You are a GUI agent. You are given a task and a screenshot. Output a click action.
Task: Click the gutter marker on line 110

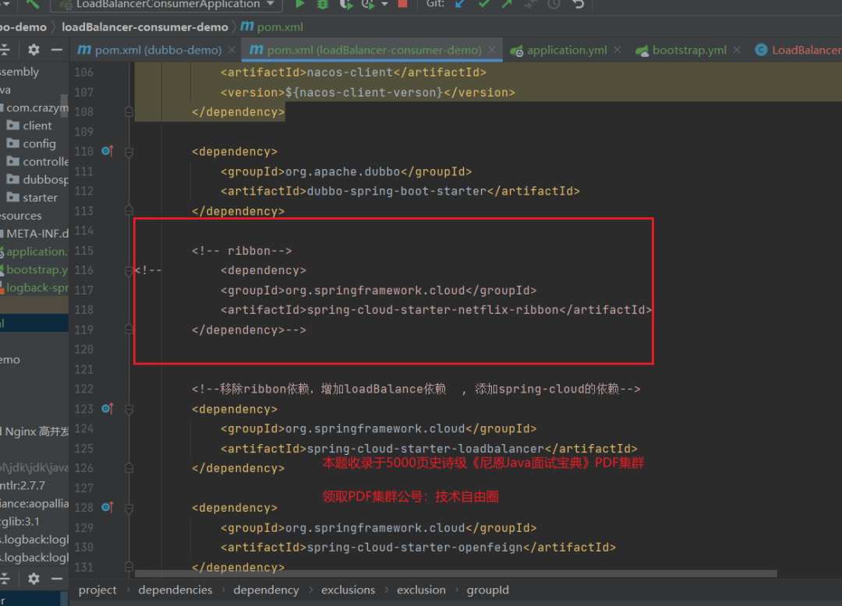(x=108, y=151)
